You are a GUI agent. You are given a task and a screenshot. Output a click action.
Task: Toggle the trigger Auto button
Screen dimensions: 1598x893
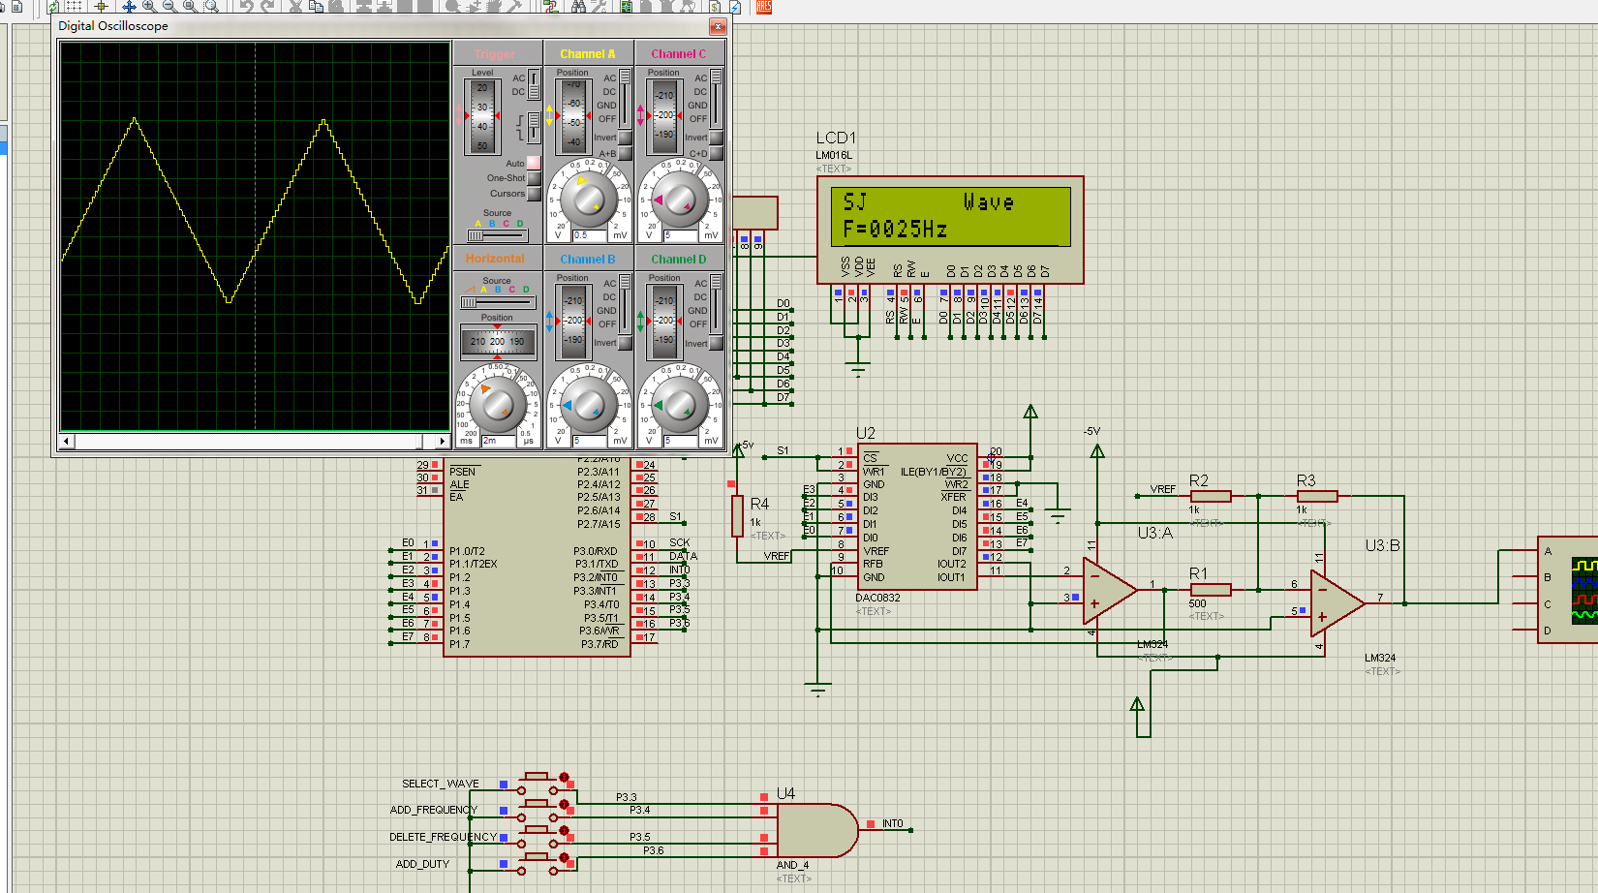[x=534, y=163]
